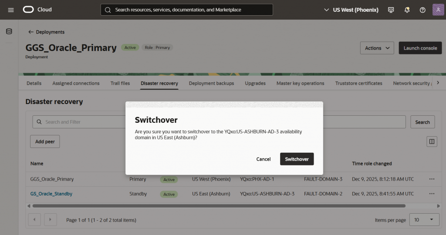The width and height of the screenshot is (446, 235).
Task: Open the Items per page dropdown
Action: 424,220
